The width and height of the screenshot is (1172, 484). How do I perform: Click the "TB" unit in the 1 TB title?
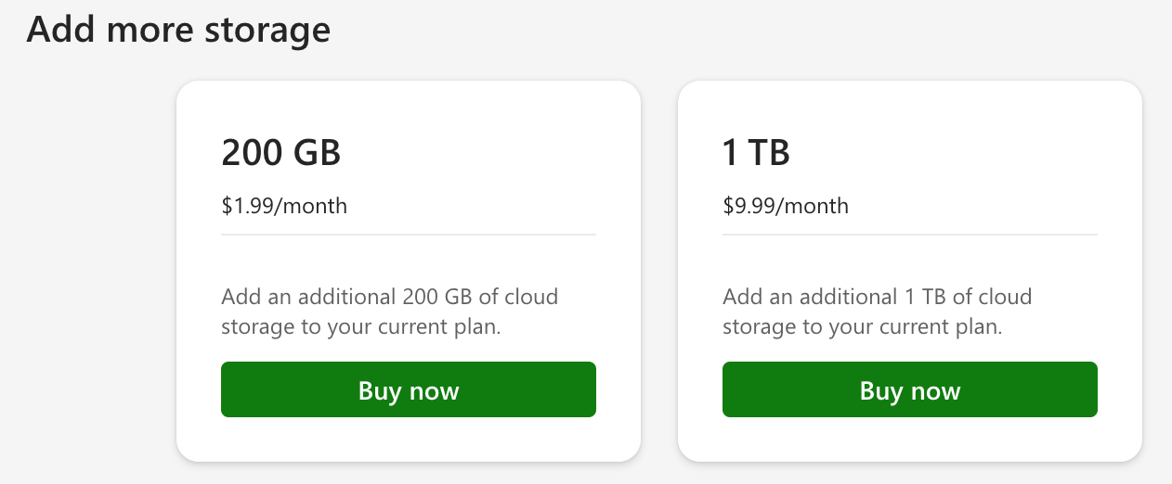tap(767, 152)
